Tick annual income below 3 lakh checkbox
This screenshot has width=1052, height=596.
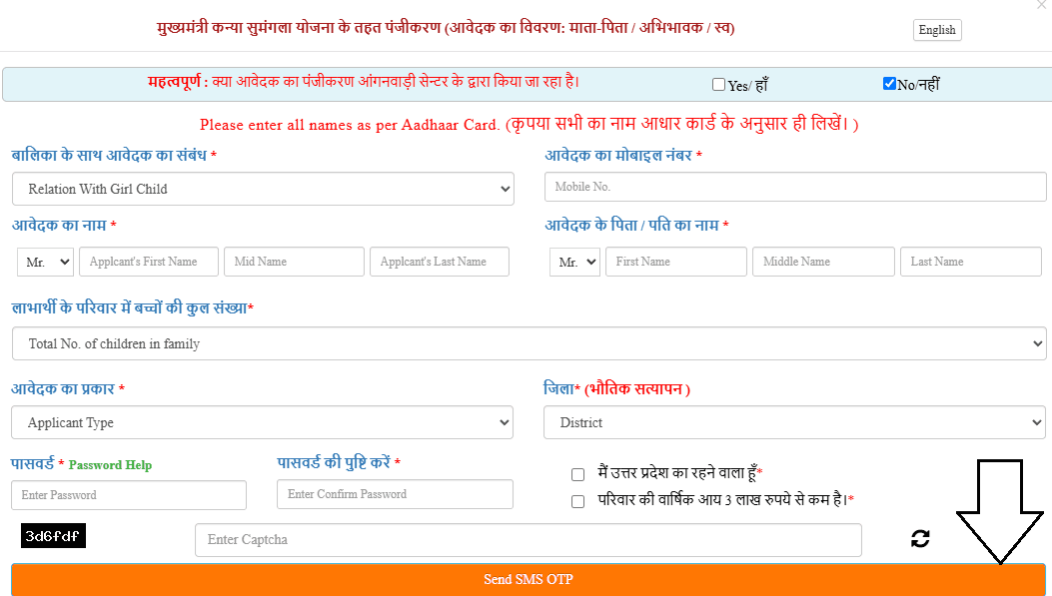[x=577, y=501]
